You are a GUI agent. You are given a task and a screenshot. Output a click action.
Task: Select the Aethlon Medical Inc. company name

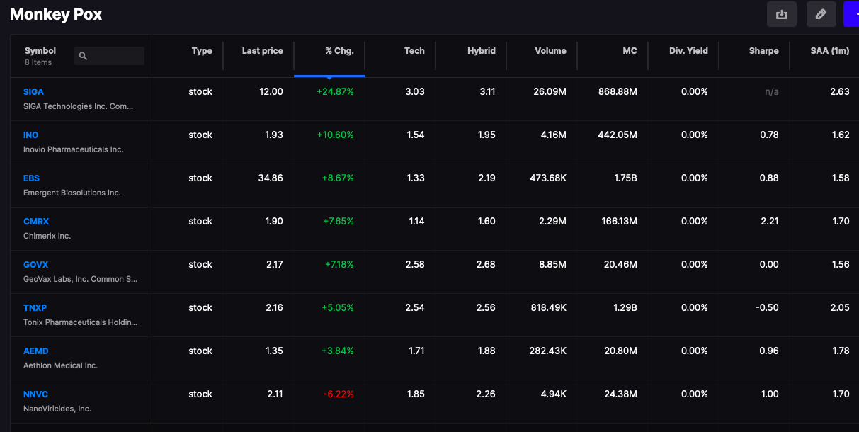[60, 365]
